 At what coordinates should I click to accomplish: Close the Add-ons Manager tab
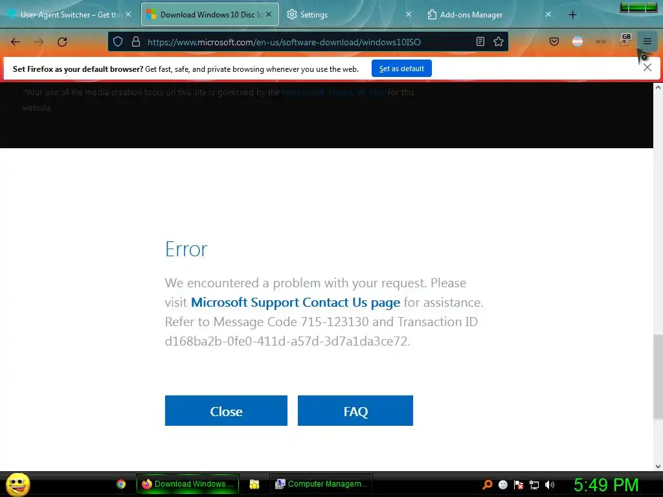click(x=548, y=14)
